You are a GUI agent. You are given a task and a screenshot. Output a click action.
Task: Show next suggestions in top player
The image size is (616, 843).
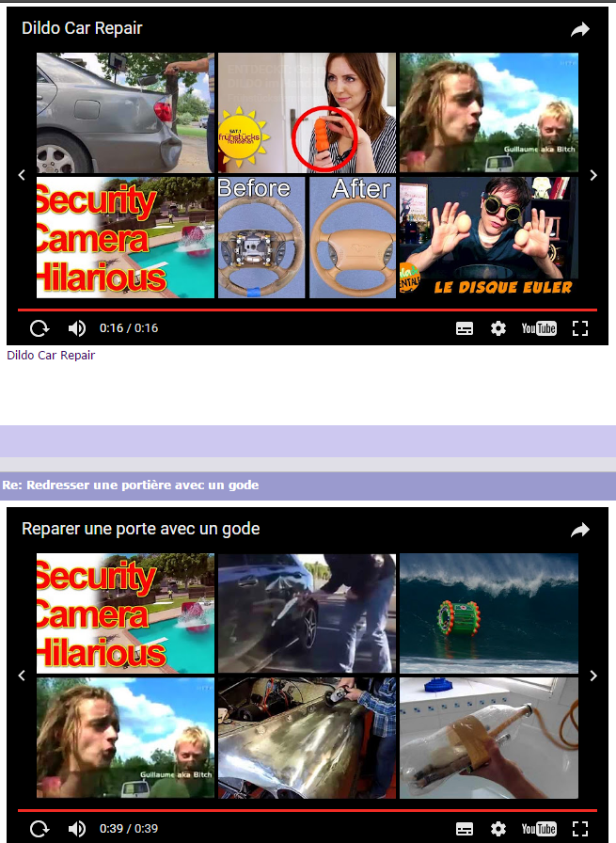tap(592, 175)
